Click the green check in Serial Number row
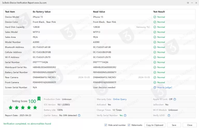The height and width of the screenshot is (130, 199). [155, 62]
